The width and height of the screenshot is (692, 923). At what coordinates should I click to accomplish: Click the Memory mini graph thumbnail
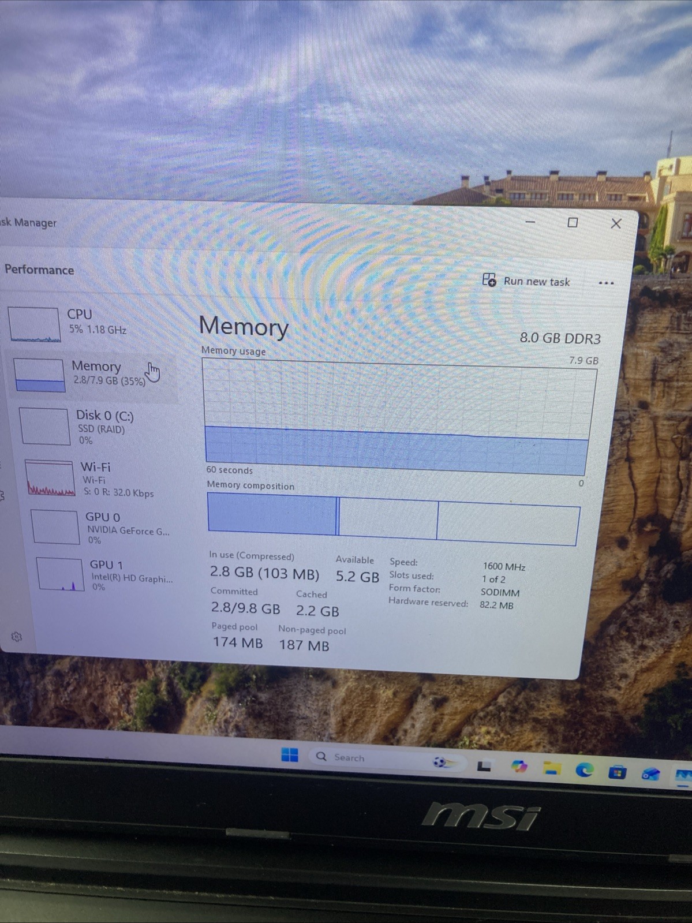39,375
